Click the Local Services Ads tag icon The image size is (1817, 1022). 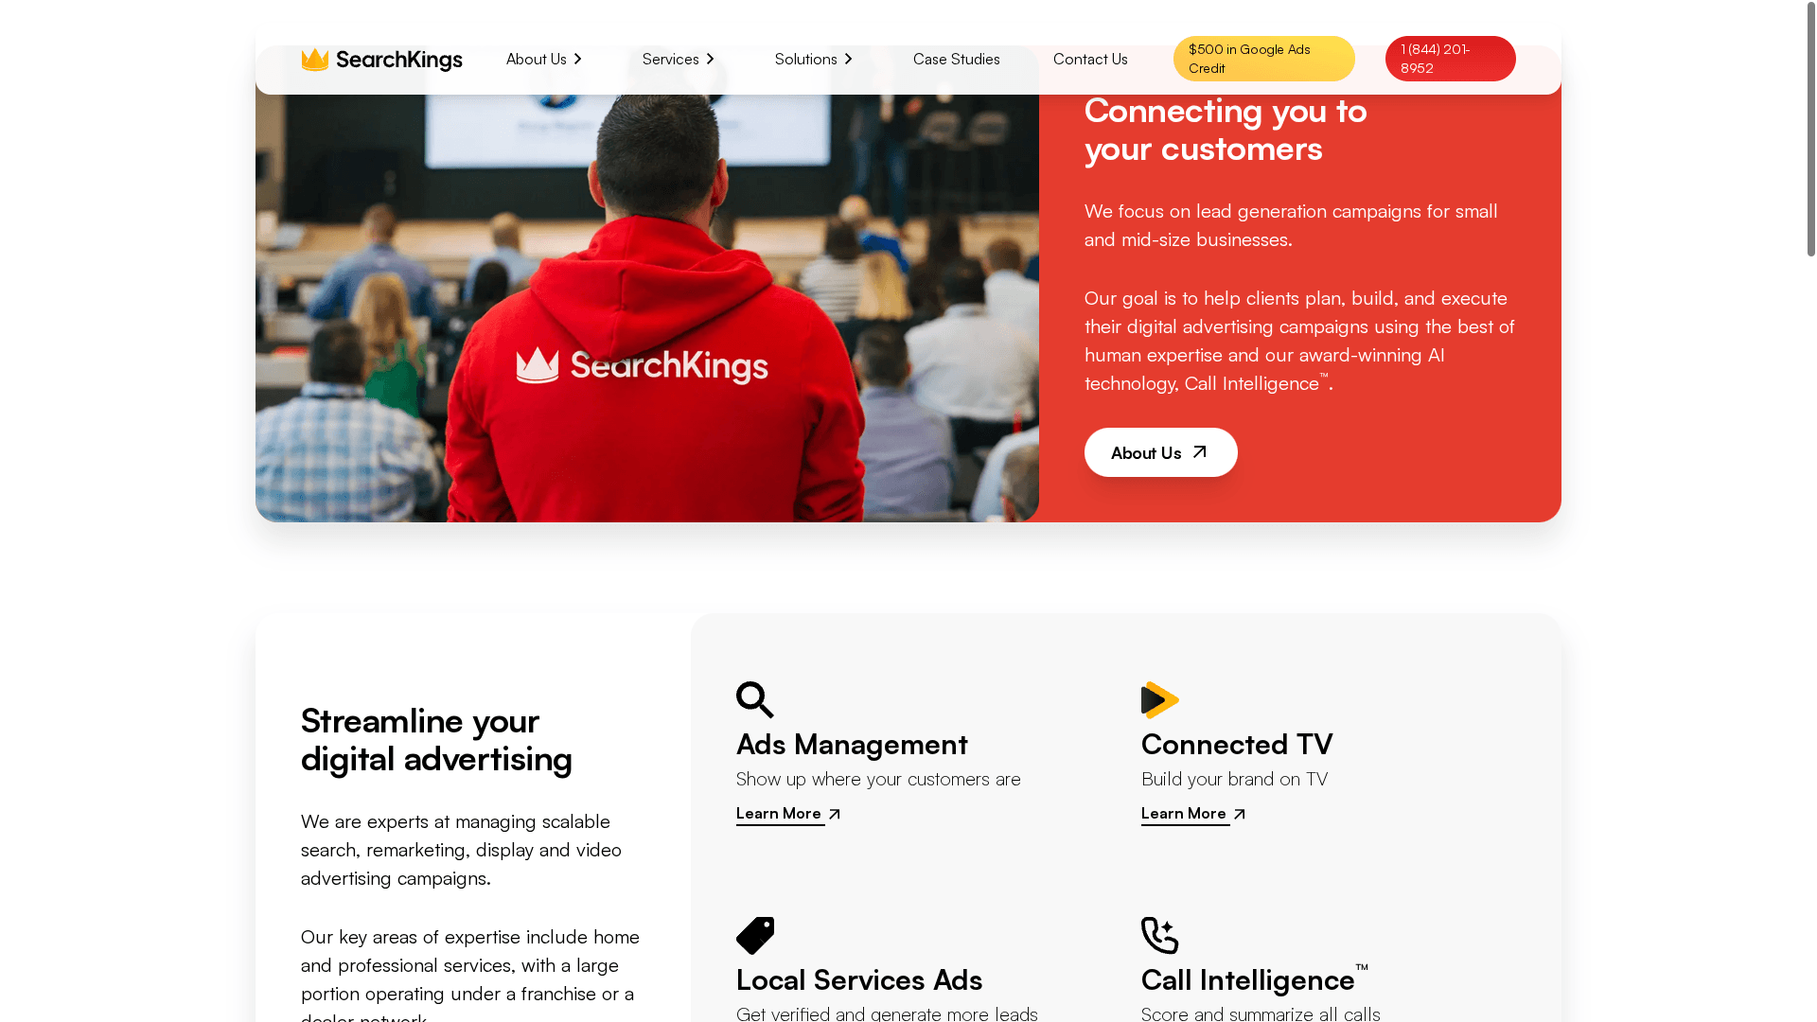coord(755,936)
